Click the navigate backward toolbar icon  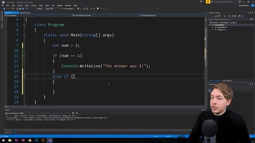click(x=4, y=9)
